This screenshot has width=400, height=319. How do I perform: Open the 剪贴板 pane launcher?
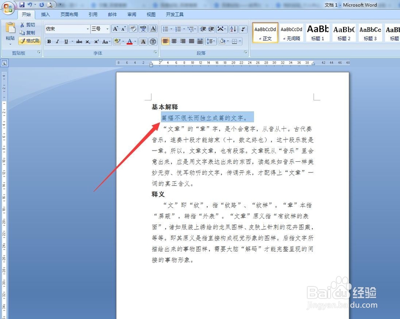(x=39, y=52)
